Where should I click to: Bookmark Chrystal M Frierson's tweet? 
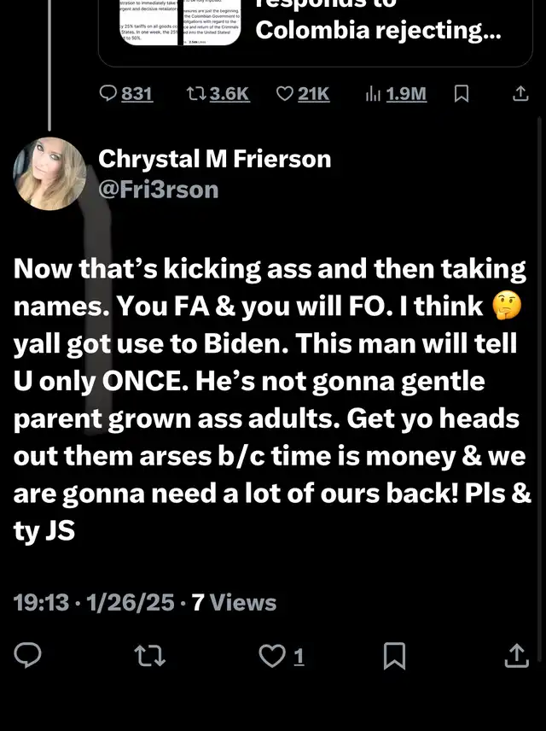395,656
